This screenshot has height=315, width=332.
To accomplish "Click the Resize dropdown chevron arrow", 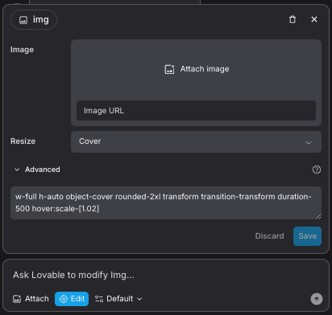I will 309,143.
